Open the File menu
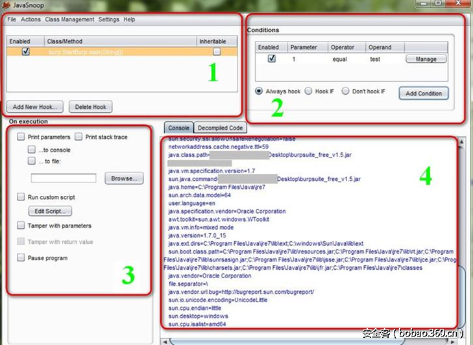Viewport: 473px width, 345px height. tap(12, 19)
